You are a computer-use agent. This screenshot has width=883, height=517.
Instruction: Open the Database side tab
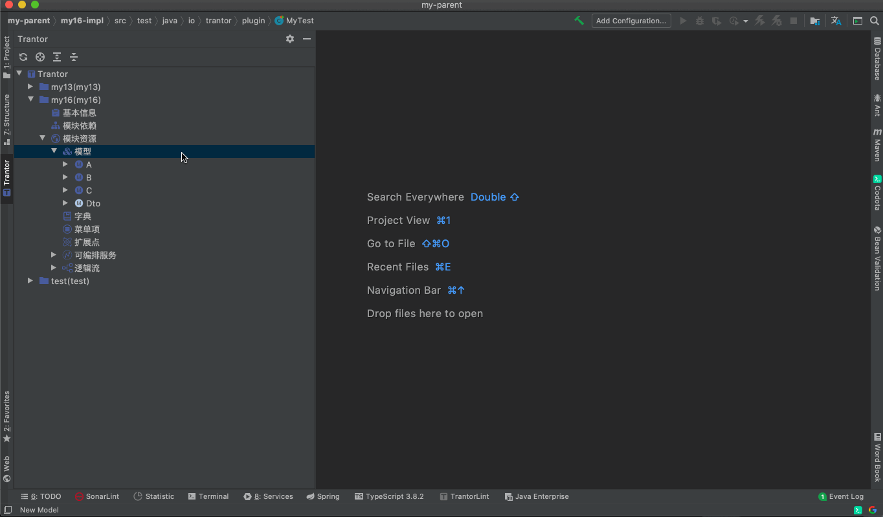(877, 58)
